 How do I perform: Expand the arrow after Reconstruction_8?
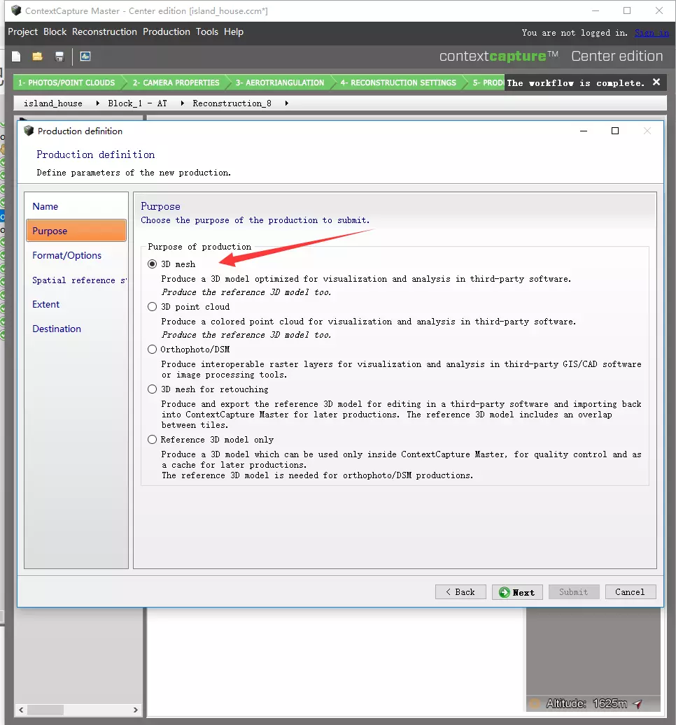287,103
